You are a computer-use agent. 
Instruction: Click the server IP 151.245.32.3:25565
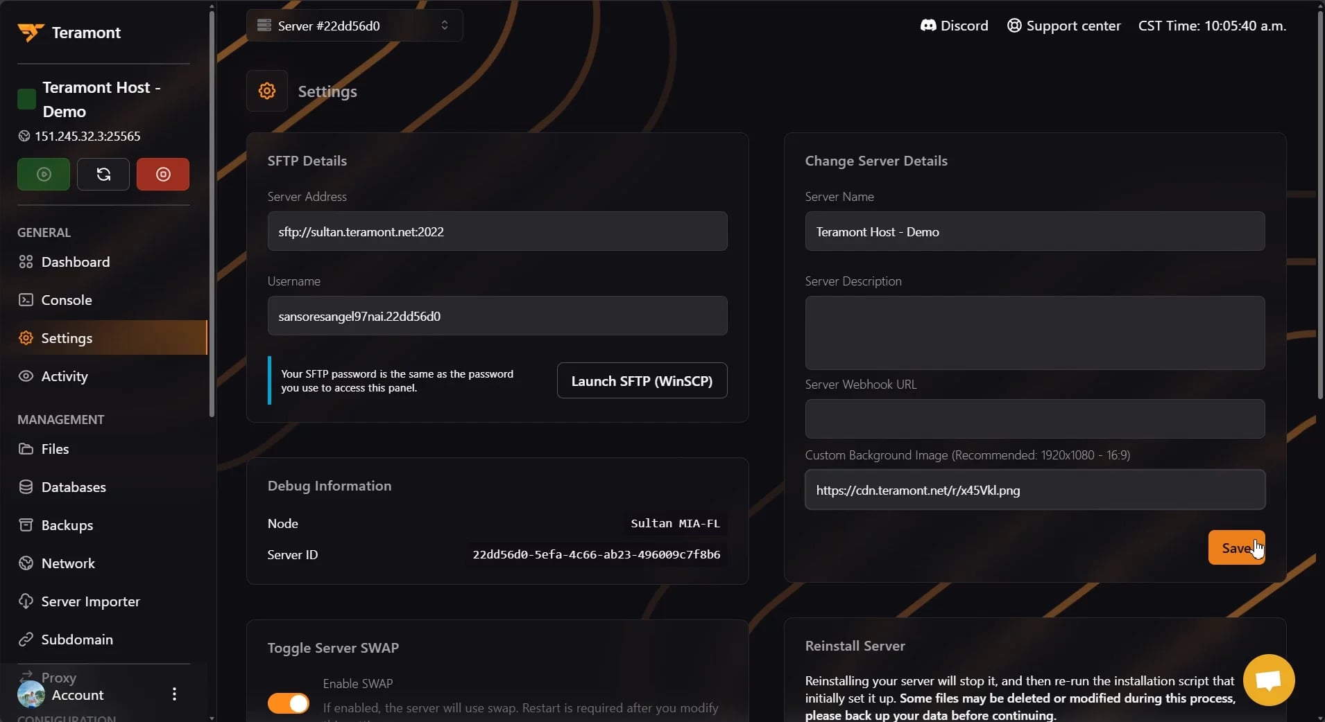(x=87, y=136)
